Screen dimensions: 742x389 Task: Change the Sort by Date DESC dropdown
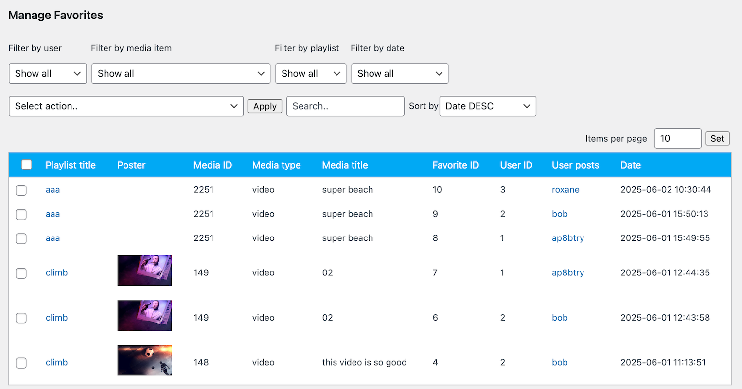[487, 106]
